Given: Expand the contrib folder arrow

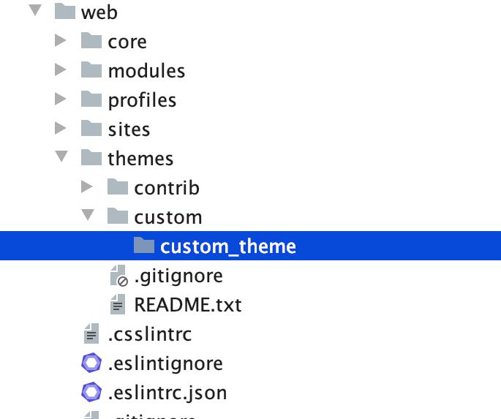Looking at the screenshot, I should pos(88,188).
